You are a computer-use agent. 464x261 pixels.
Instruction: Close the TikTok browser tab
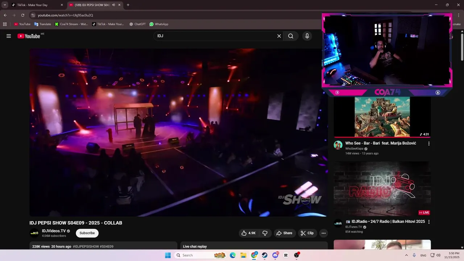[x=62, y=5]
